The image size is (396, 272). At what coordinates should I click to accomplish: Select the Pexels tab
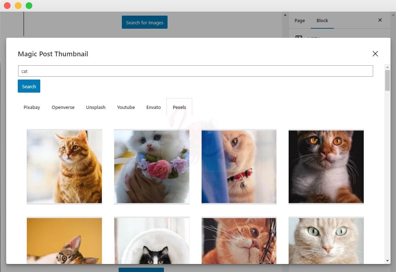179,107
